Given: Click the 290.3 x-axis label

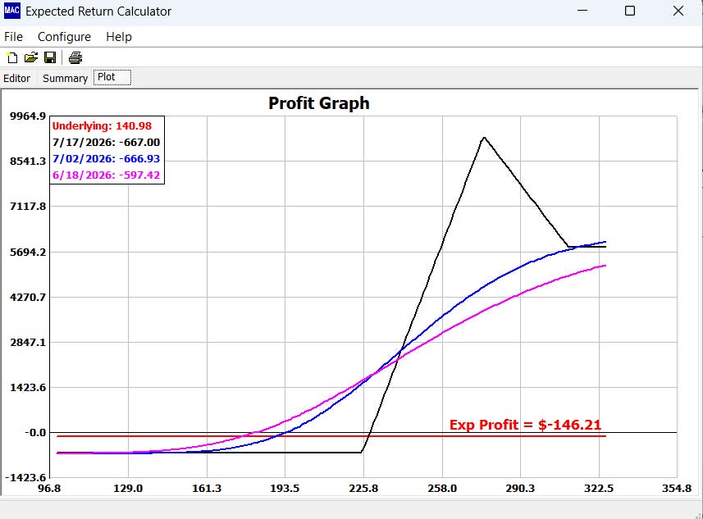Looking at the screenshot, I should [x=520, y=488].
